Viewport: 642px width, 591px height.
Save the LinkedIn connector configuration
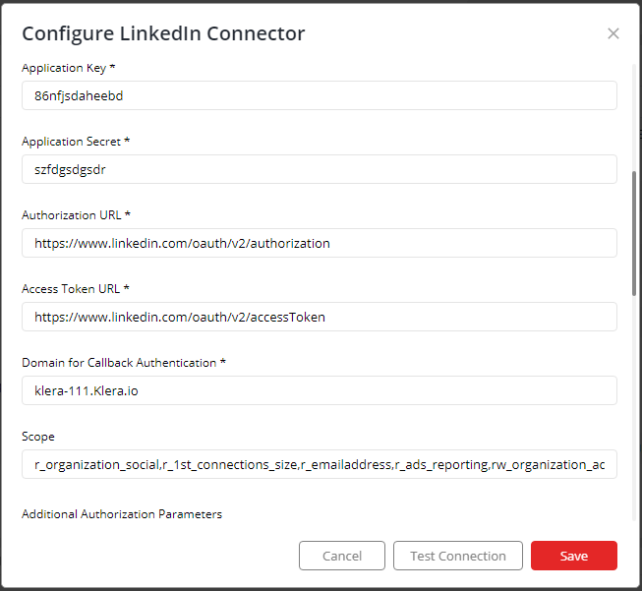click(573, 556)
